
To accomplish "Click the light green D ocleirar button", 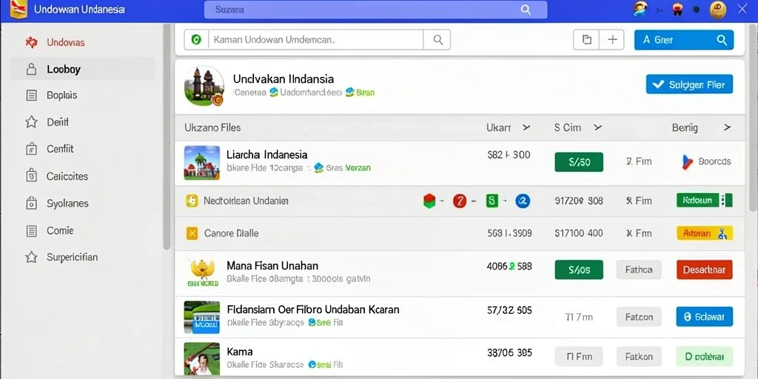I will point(705,357).
